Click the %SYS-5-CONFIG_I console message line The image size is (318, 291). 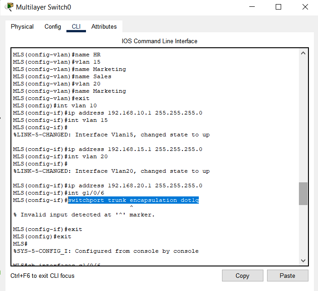coord(106,251)
